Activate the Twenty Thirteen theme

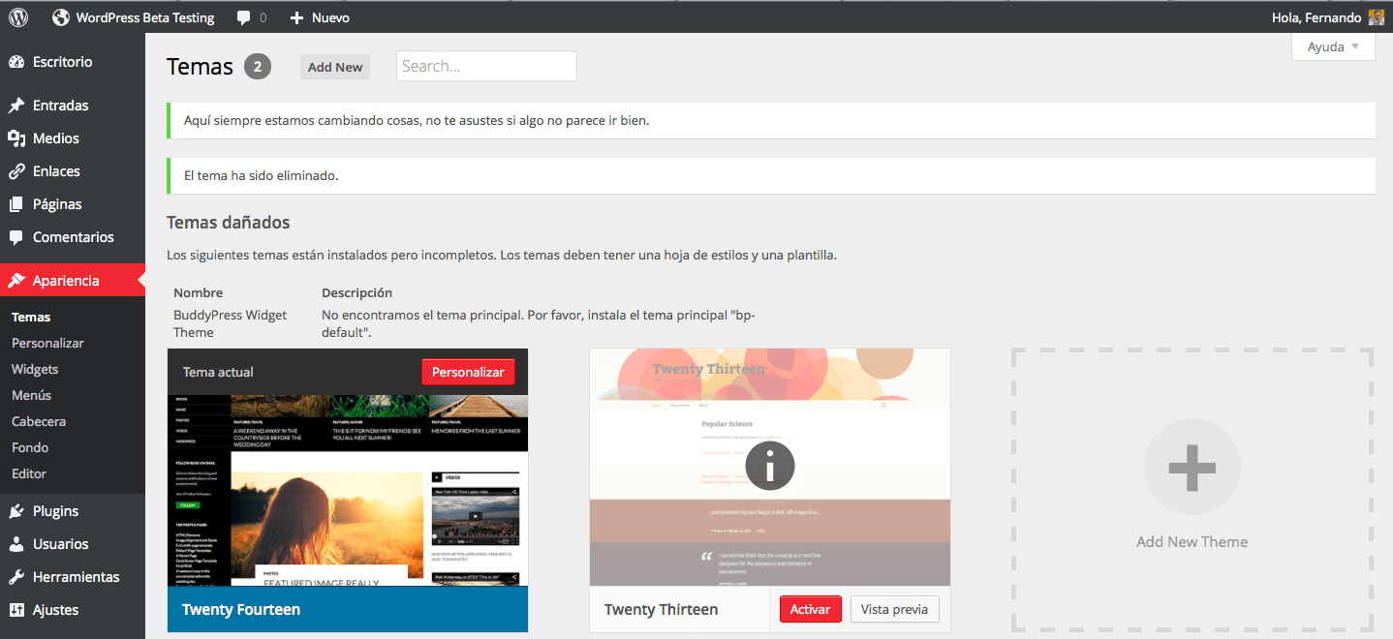tap(810, 609)
